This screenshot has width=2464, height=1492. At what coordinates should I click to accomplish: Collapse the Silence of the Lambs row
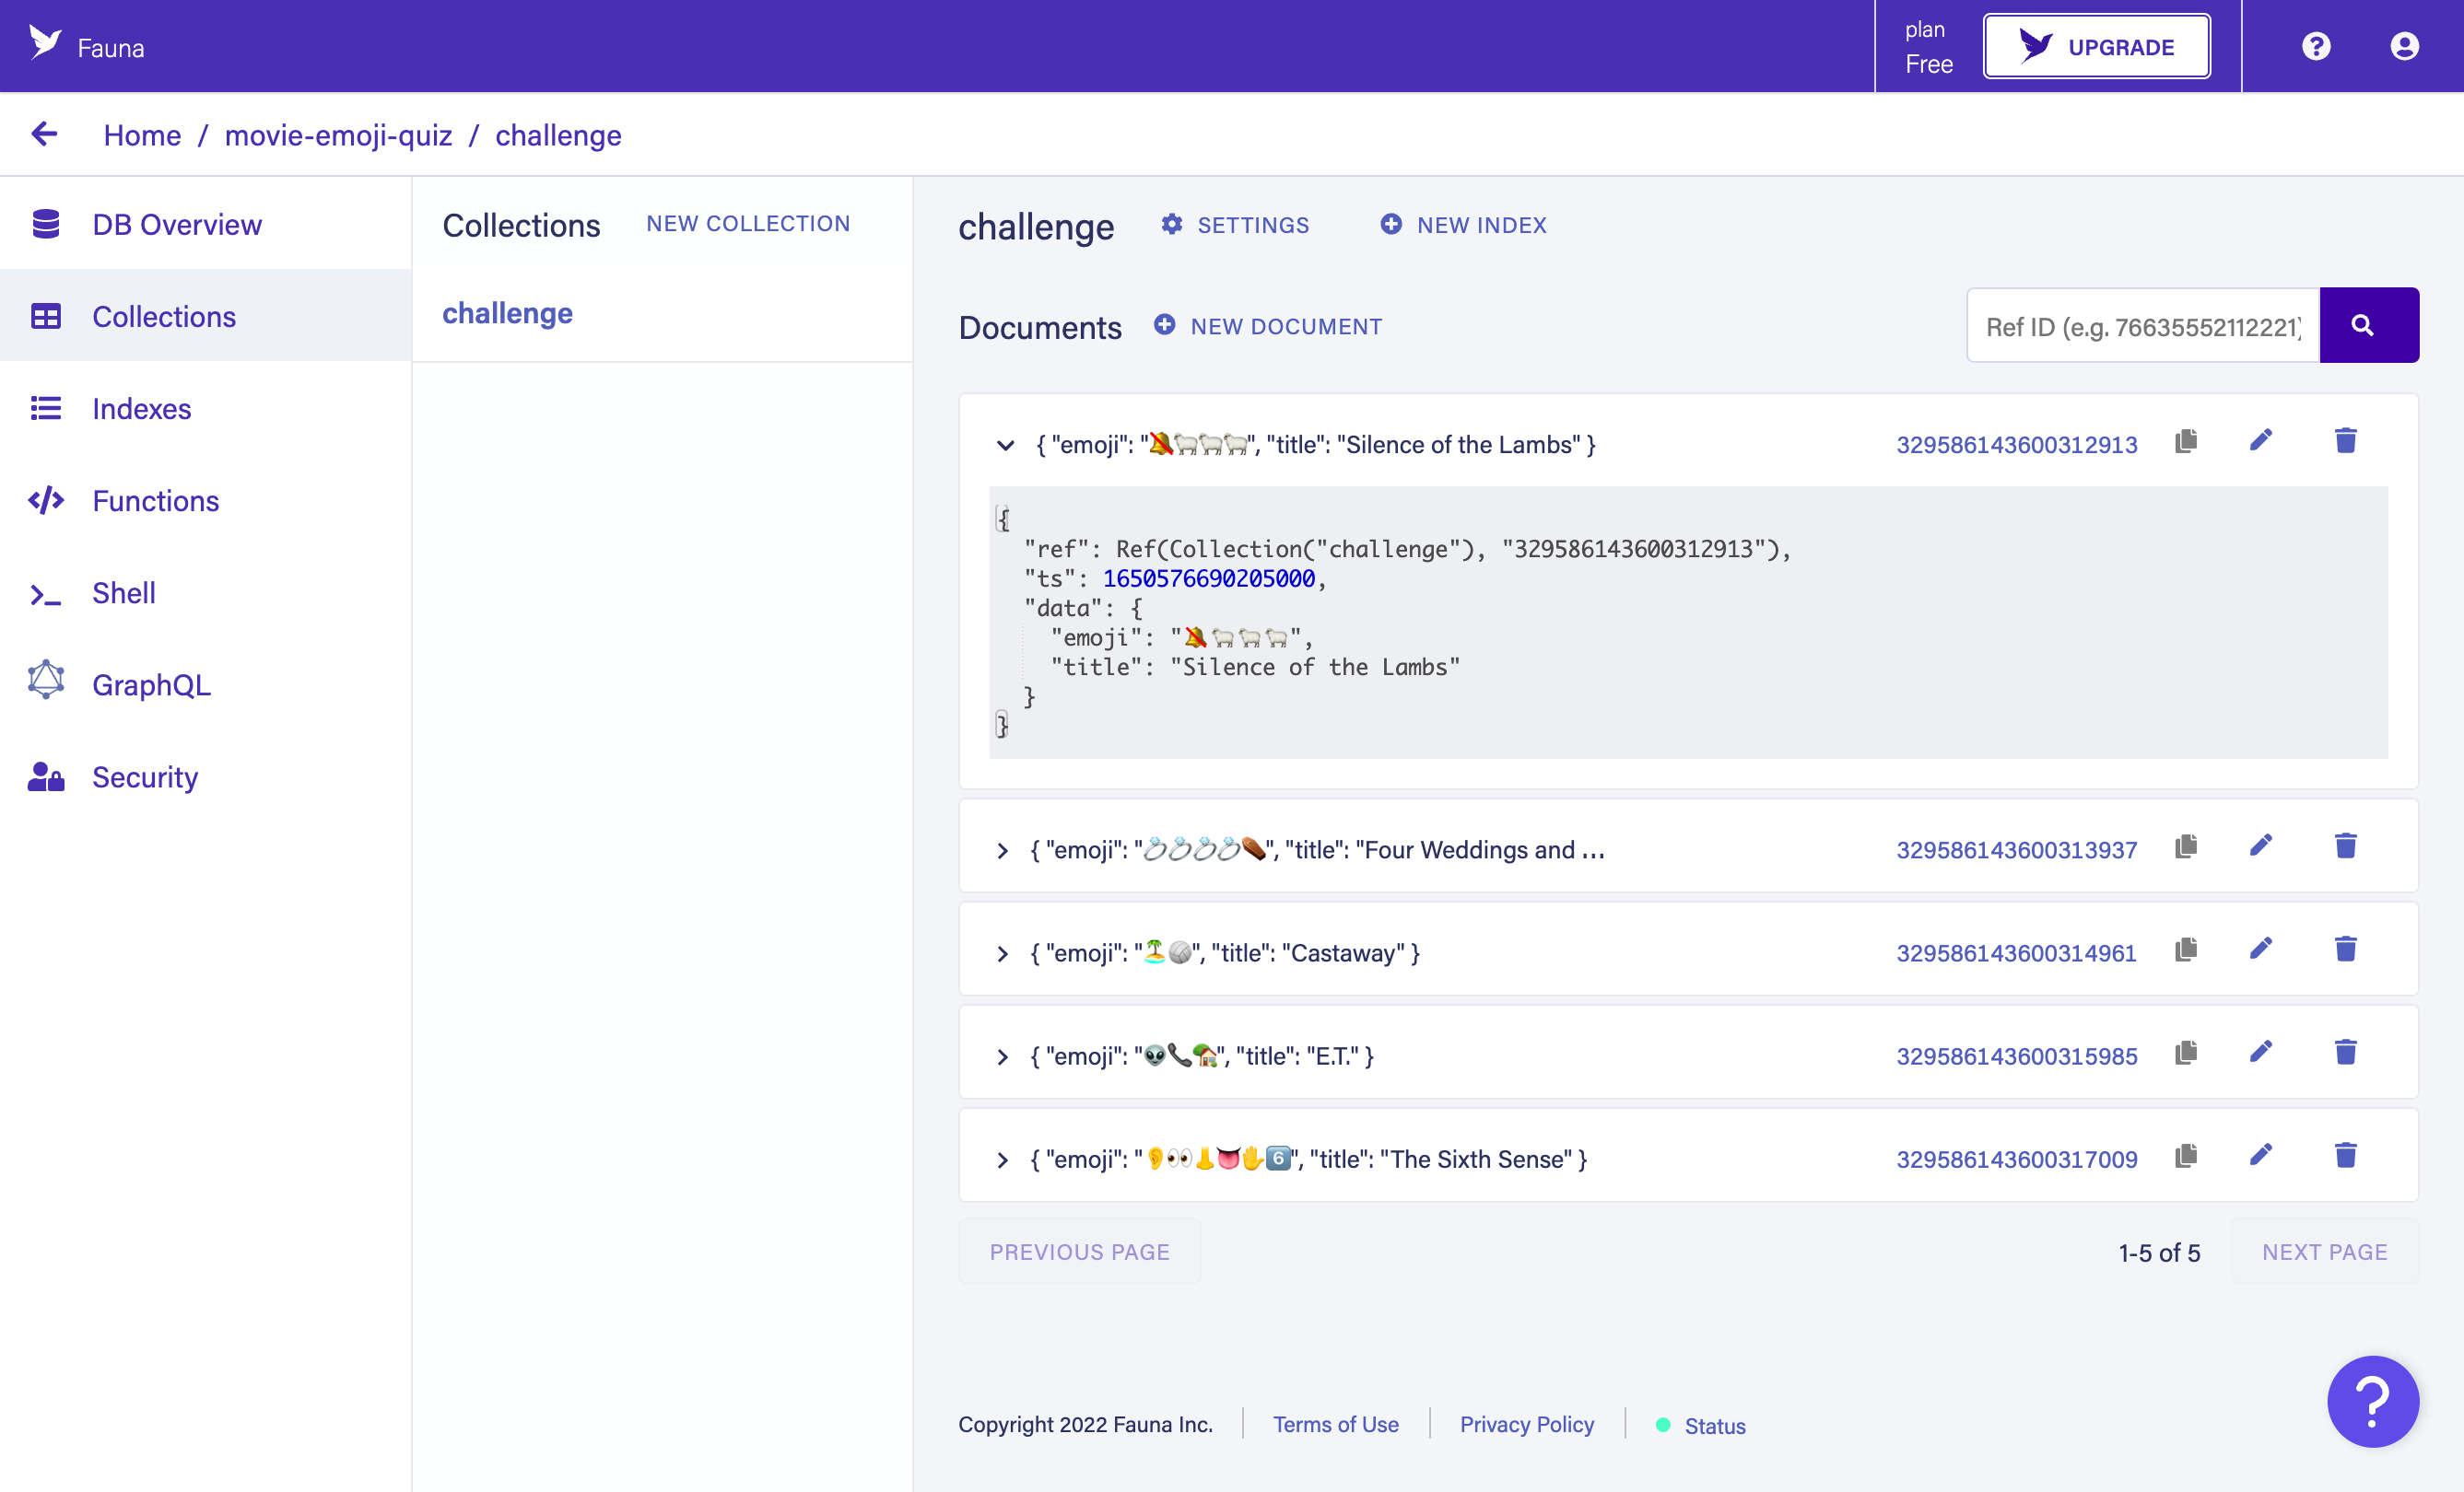1003,443
